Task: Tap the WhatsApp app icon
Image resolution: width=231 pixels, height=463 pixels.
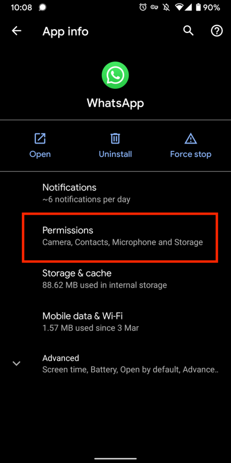Action: point(115,75)
